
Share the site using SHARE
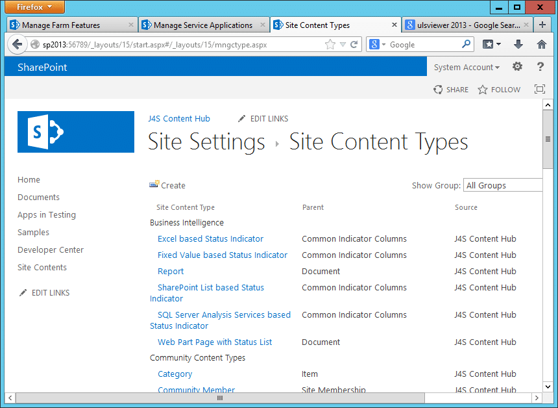click(451, 90)
